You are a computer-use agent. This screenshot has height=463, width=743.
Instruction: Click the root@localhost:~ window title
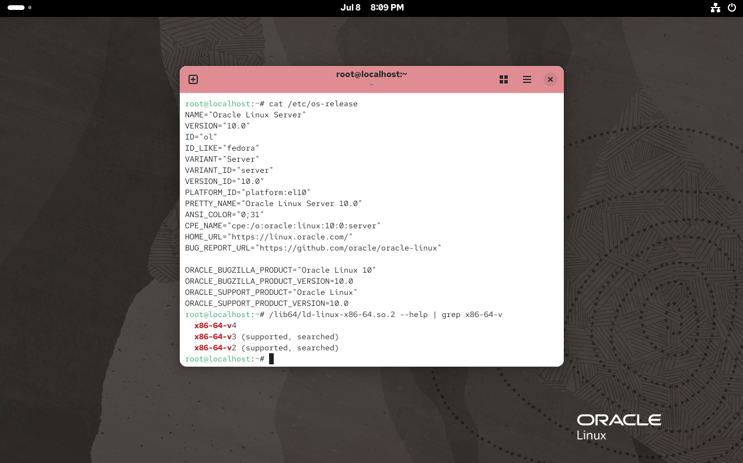click(x=372, y=74)
